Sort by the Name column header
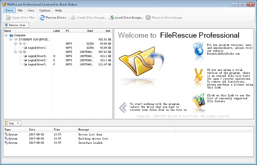The width and height of the screenshot is (257, 165). (28, 31)
